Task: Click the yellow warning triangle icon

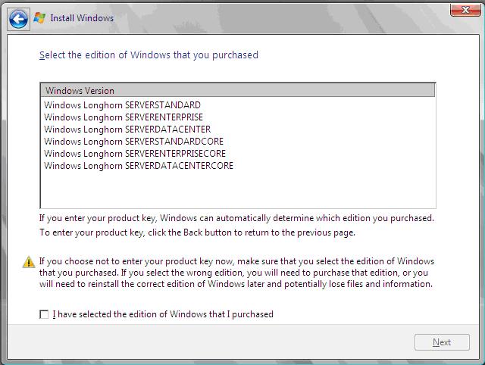Action: (x=29, y=262)
